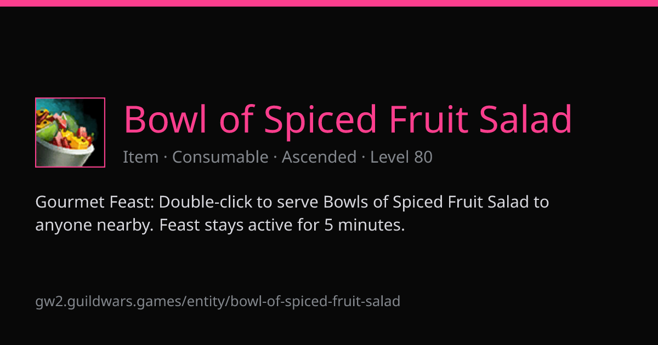Click the pink bar at the top
This screenshot has width=658, height=345.
click(329, 3)
